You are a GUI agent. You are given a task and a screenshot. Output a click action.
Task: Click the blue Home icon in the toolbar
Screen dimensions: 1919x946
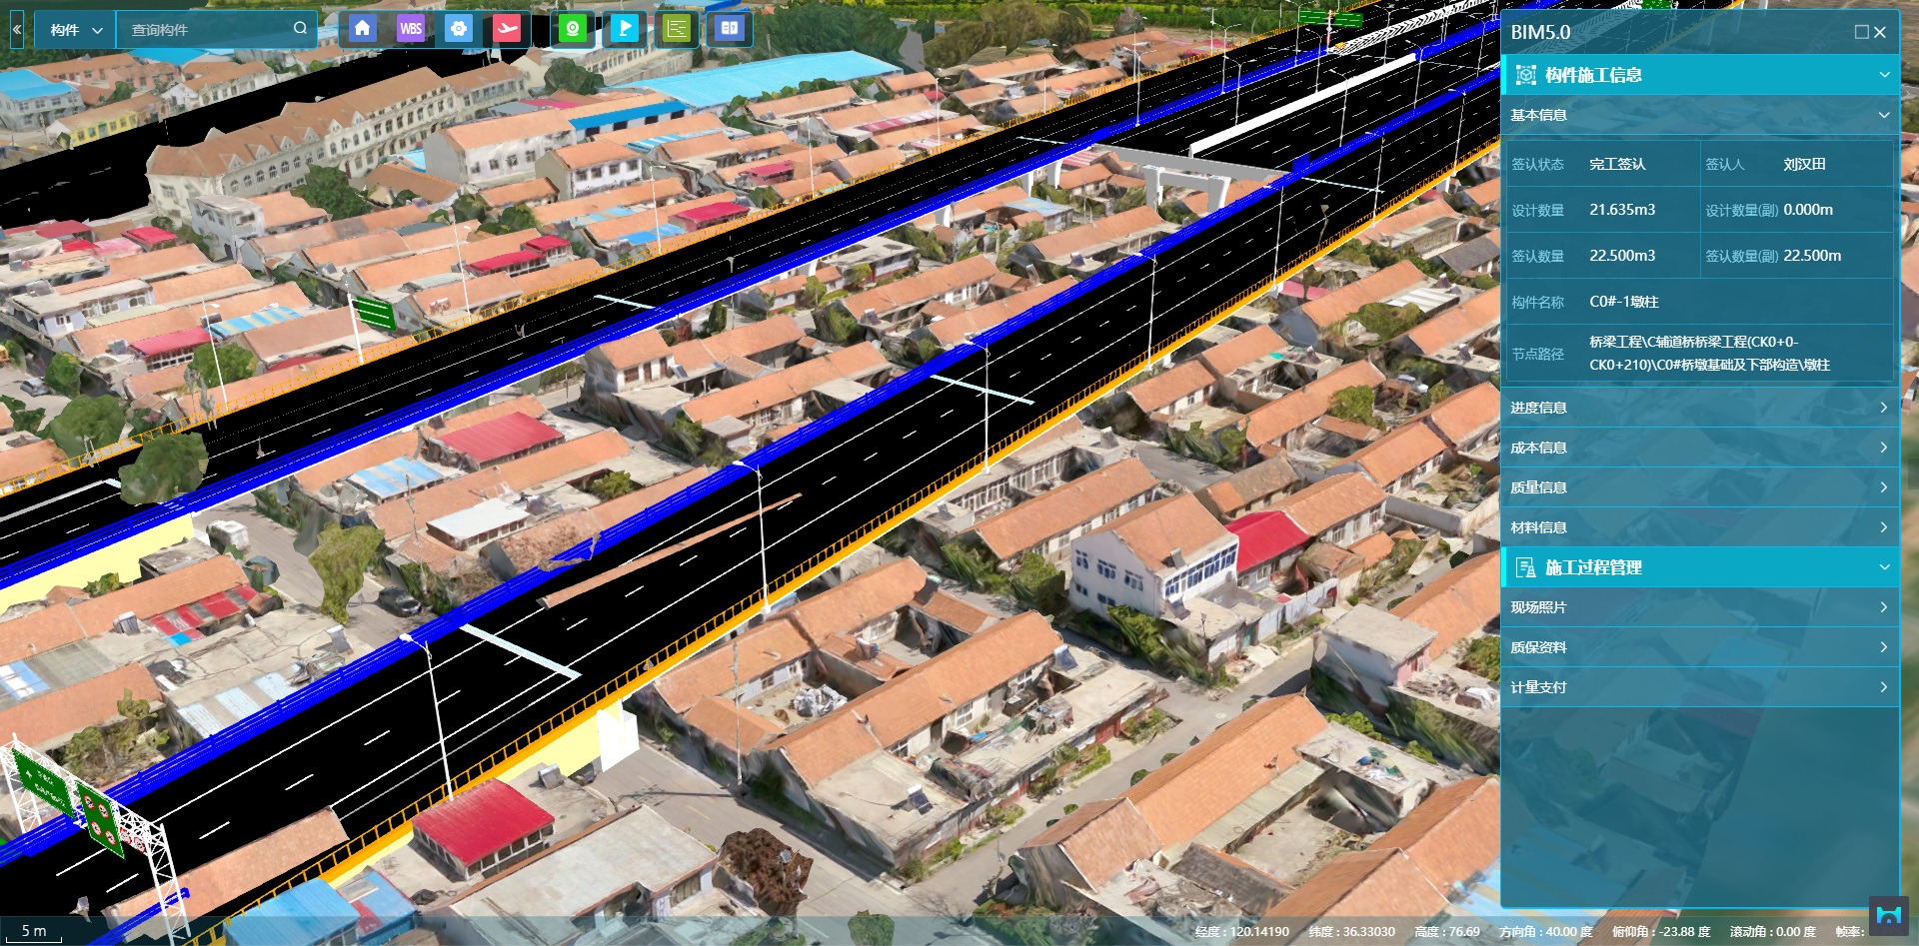tap(362, 29)
